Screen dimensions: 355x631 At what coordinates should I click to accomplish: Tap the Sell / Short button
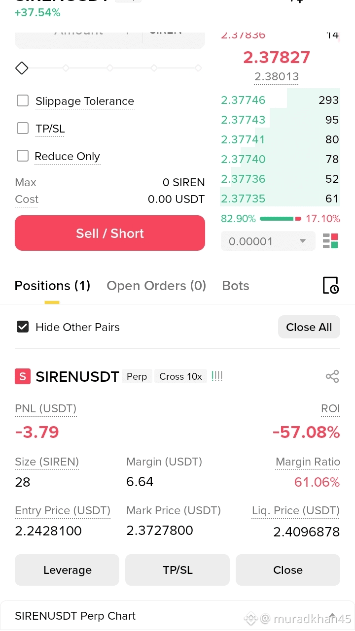point(110,233)
